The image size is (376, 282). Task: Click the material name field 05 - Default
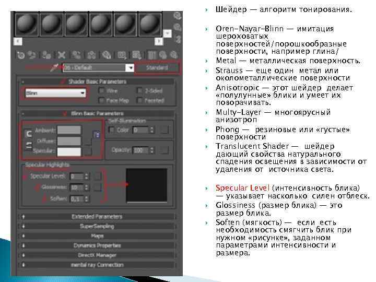point(95,68)
